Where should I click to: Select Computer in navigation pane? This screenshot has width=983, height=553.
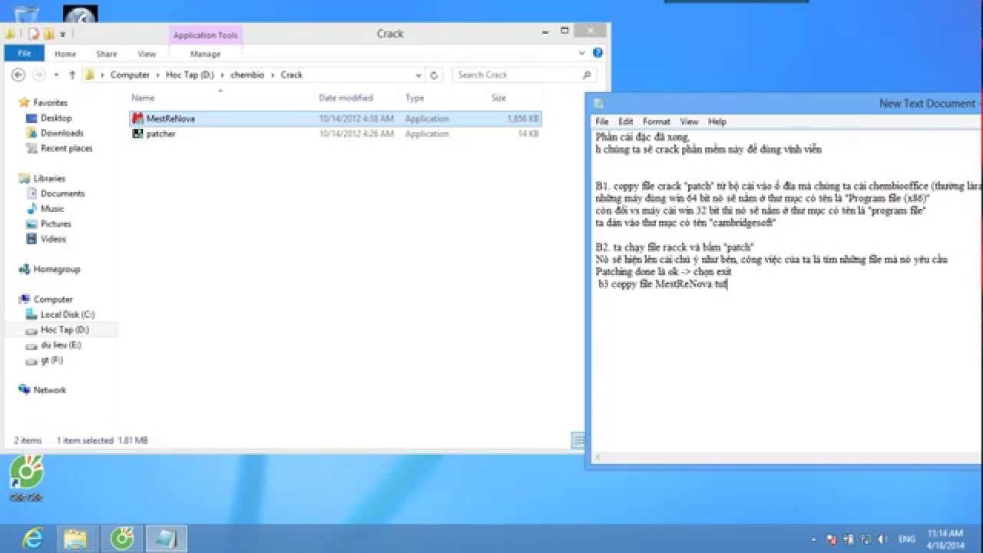point(52,300)
